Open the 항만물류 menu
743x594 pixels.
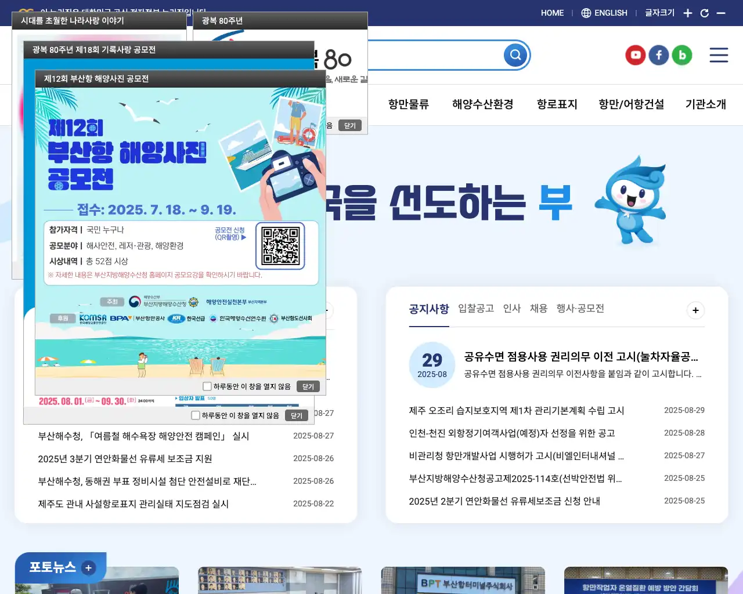[409, 104]
